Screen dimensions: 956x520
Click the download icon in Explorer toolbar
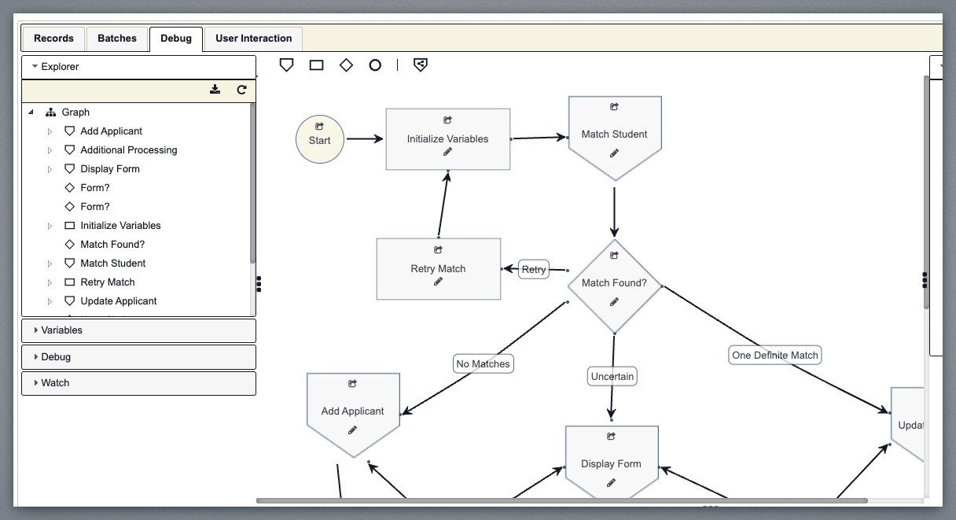coord(215,90)
